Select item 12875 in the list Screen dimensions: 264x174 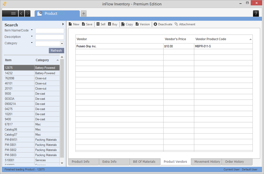(x=32, y=68)
